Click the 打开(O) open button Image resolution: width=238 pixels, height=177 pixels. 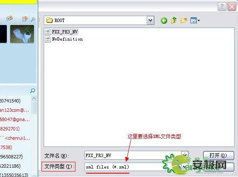(218, 155)
